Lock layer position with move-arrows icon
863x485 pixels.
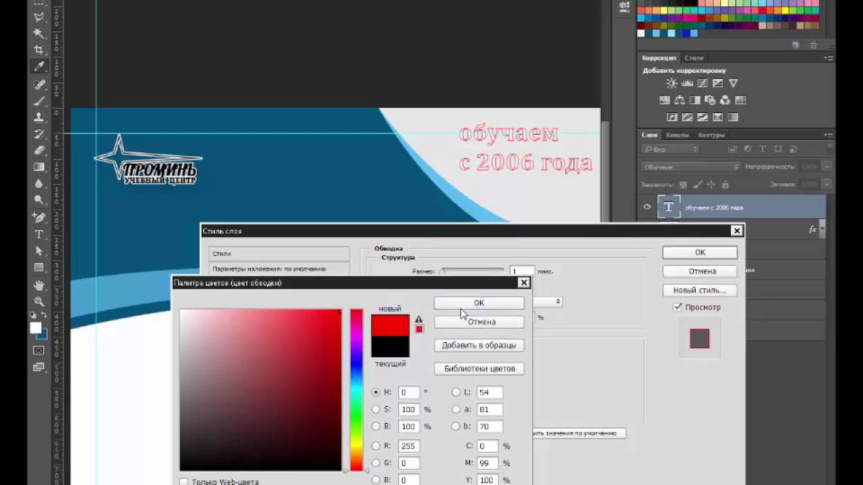click(711, 185)
